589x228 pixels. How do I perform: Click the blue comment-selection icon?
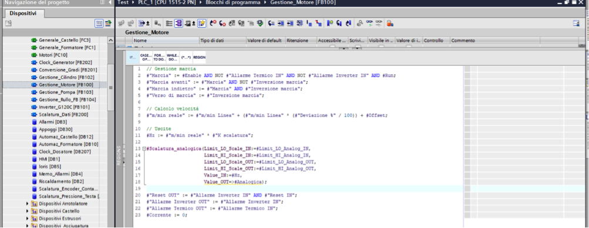[x=309, y=24]
